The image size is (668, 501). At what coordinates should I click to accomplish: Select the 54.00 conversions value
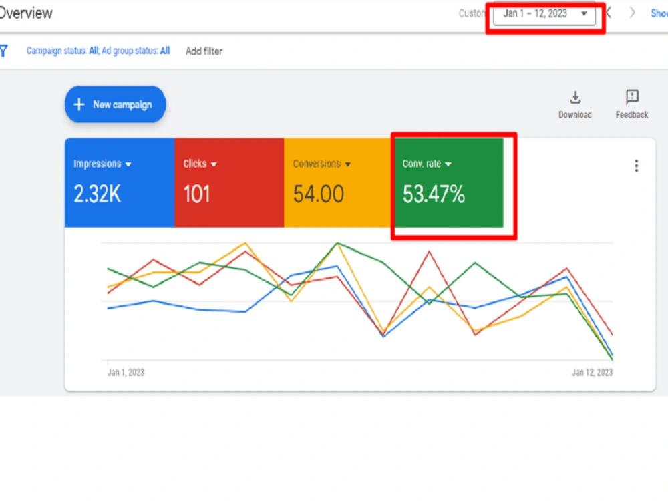[318, 194]
